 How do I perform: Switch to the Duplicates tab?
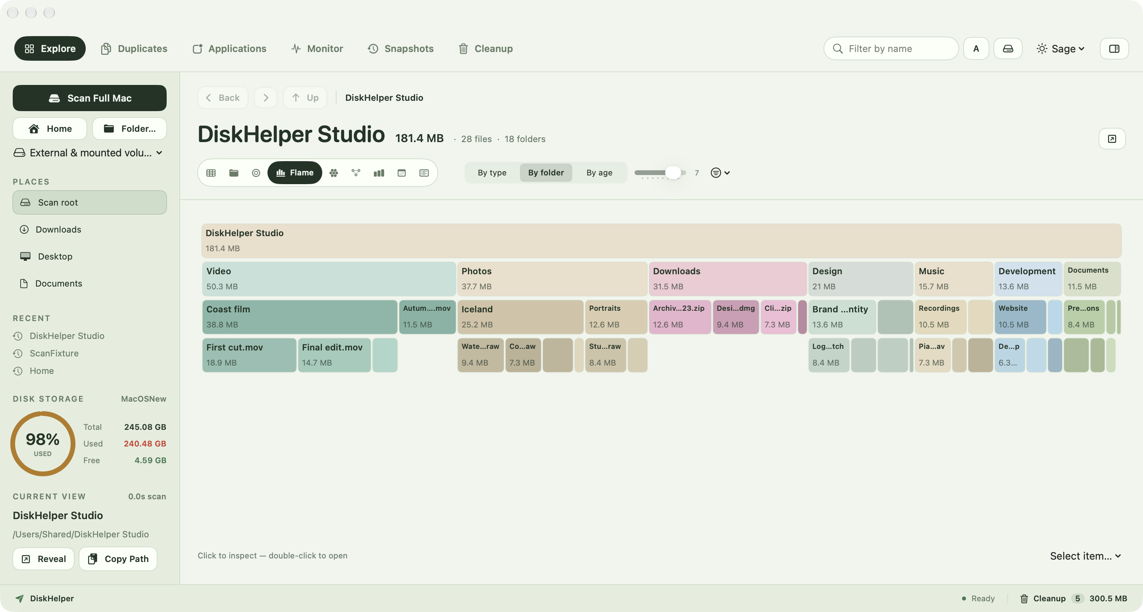pos(134,48)
